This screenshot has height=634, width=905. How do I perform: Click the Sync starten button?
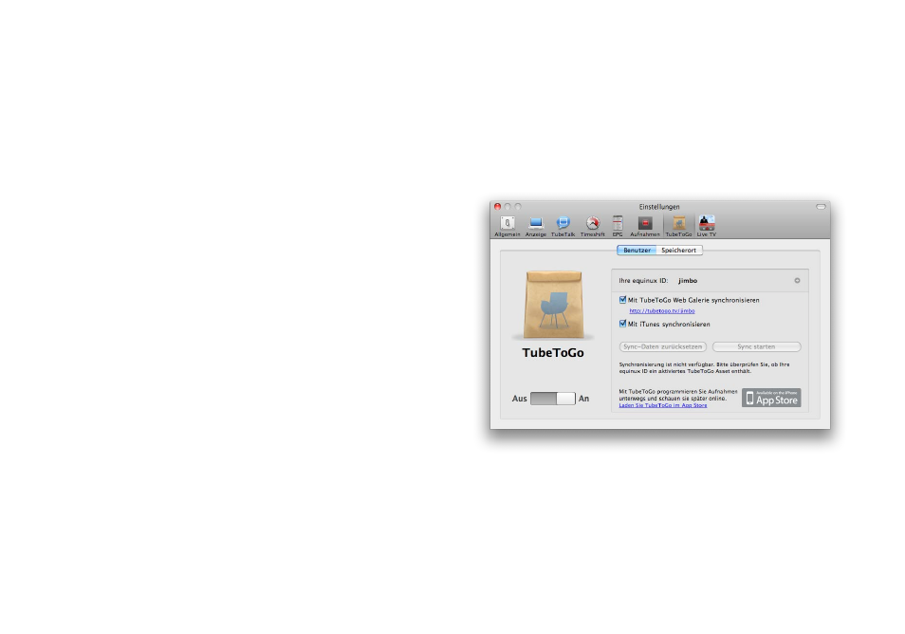756,346
